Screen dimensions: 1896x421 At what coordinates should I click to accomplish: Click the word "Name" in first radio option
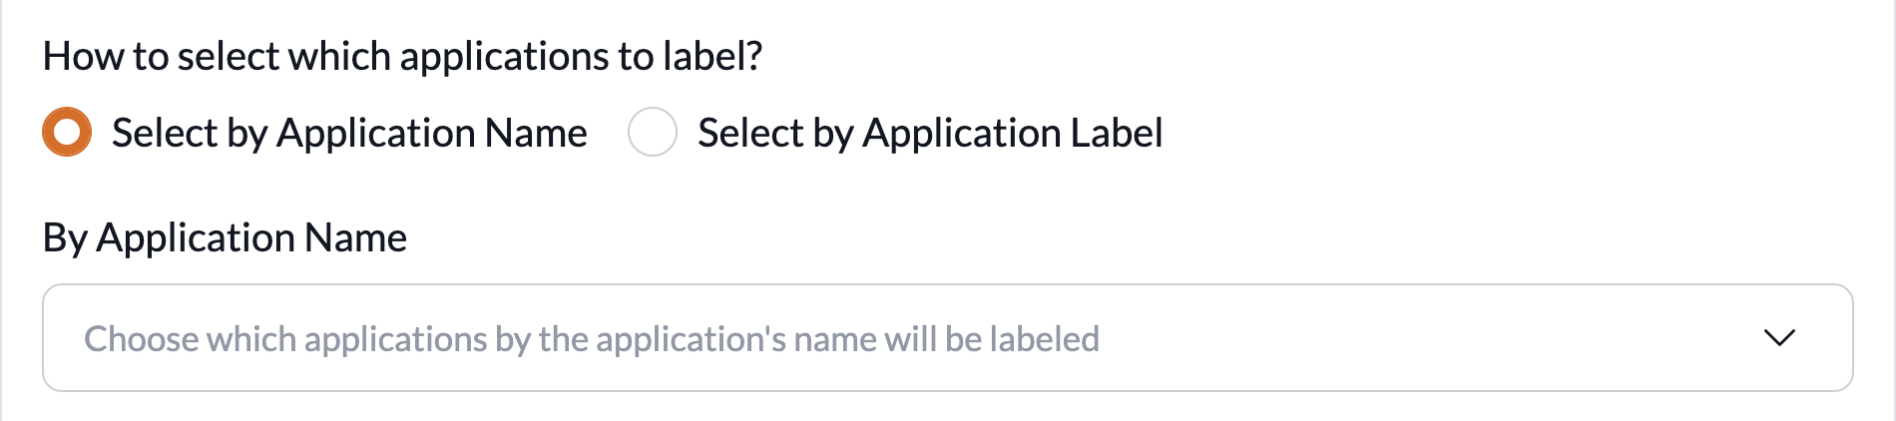click(536, 134)
